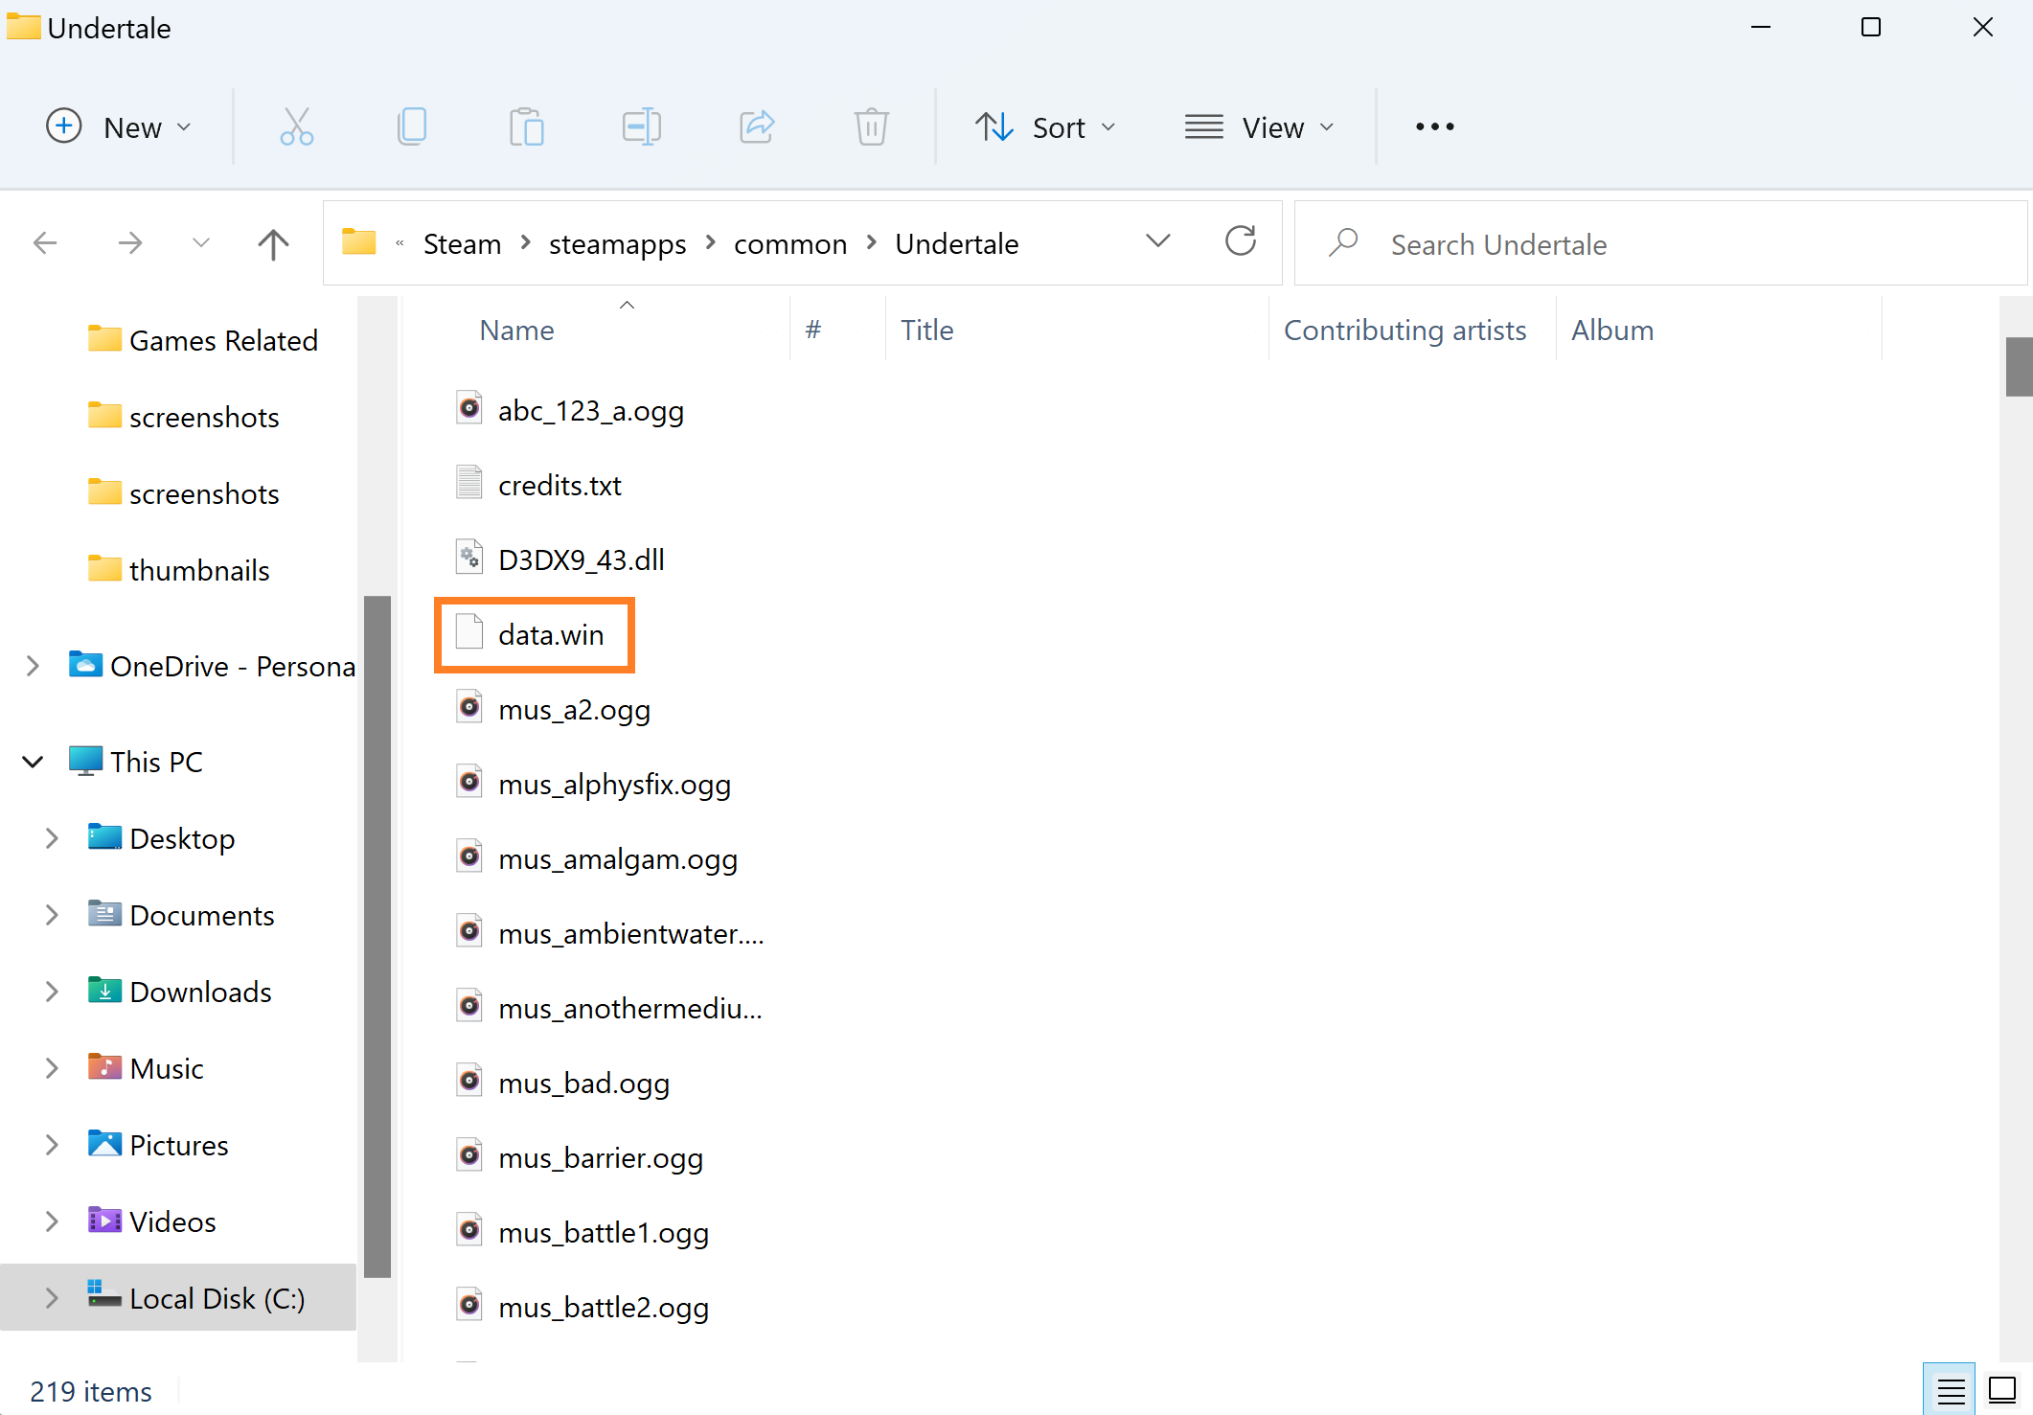This screenshot has width=2033, height=1415.
Task: Expand the Downloads tree node
Action: click(x=52, y=992)
